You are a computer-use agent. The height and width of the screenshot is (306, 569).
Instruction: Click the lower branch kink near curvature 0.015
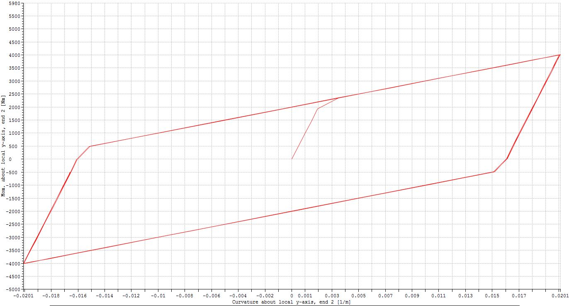coord(494,172)
